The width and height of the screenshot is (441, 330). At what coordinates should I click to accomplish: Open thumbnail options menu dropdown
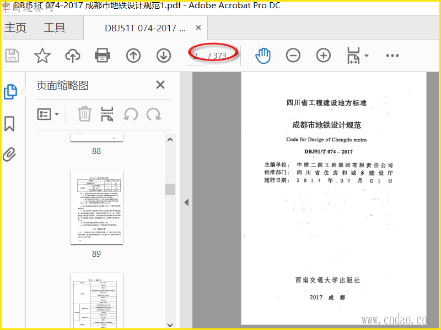(48, 114)
